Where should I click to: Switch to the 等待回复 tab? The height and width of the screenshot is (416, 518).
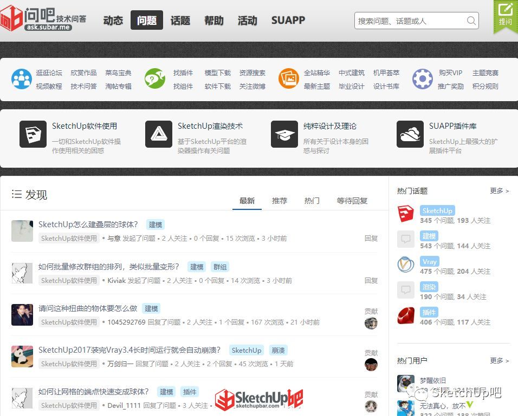coord(352,201)
